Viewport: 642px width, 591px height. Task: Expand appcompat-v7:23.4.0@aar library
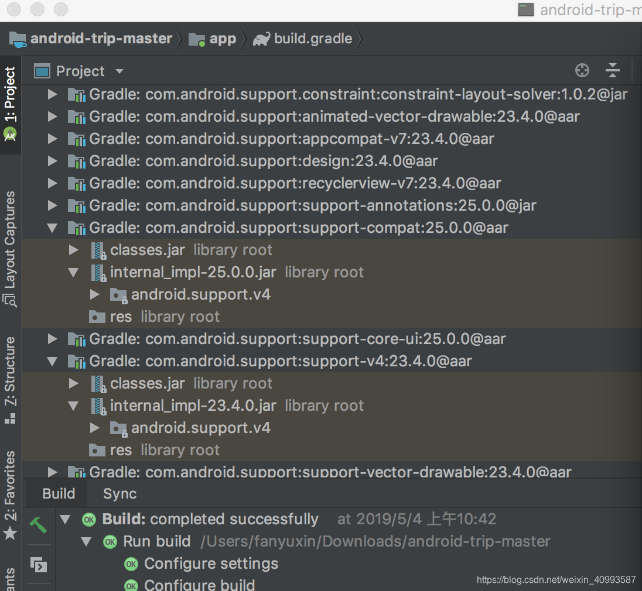coord(52,139)
